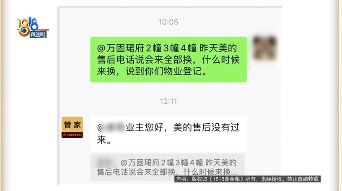Open the quoted message starting @万固珺府 in gray box
The width and height of the screenshot is (342, 191).
click(x=167, y=167)
